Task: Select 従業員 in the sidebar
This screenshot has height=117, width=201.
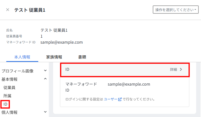Action: click(9, 87)
